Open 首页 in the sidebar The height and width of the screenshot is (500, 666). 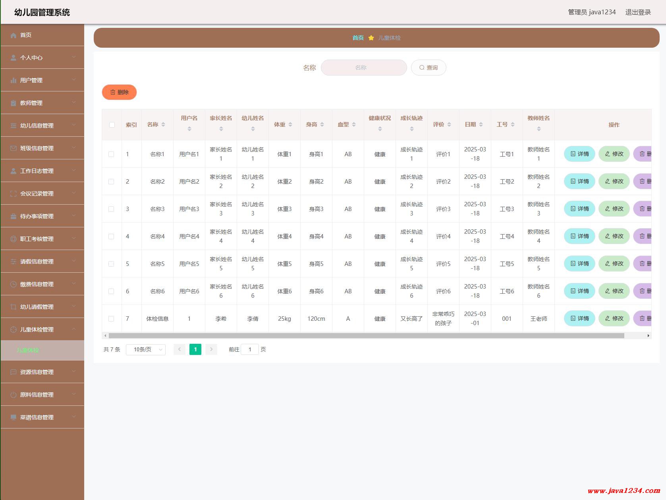42,35
